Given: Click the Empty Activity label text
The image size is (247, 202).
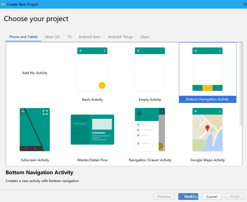Looking at the screenshot, I should tap(150, 100).
